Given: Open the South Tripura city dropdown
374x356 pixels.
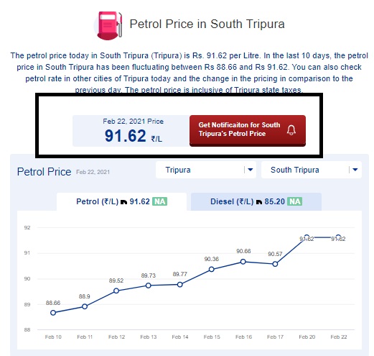Looking at the screenshot, I should click(x=312, y=170).
